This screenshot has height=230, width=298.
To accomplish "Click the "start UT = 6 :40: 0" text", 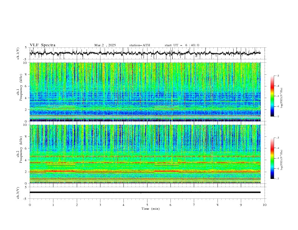I will (182, 45).
